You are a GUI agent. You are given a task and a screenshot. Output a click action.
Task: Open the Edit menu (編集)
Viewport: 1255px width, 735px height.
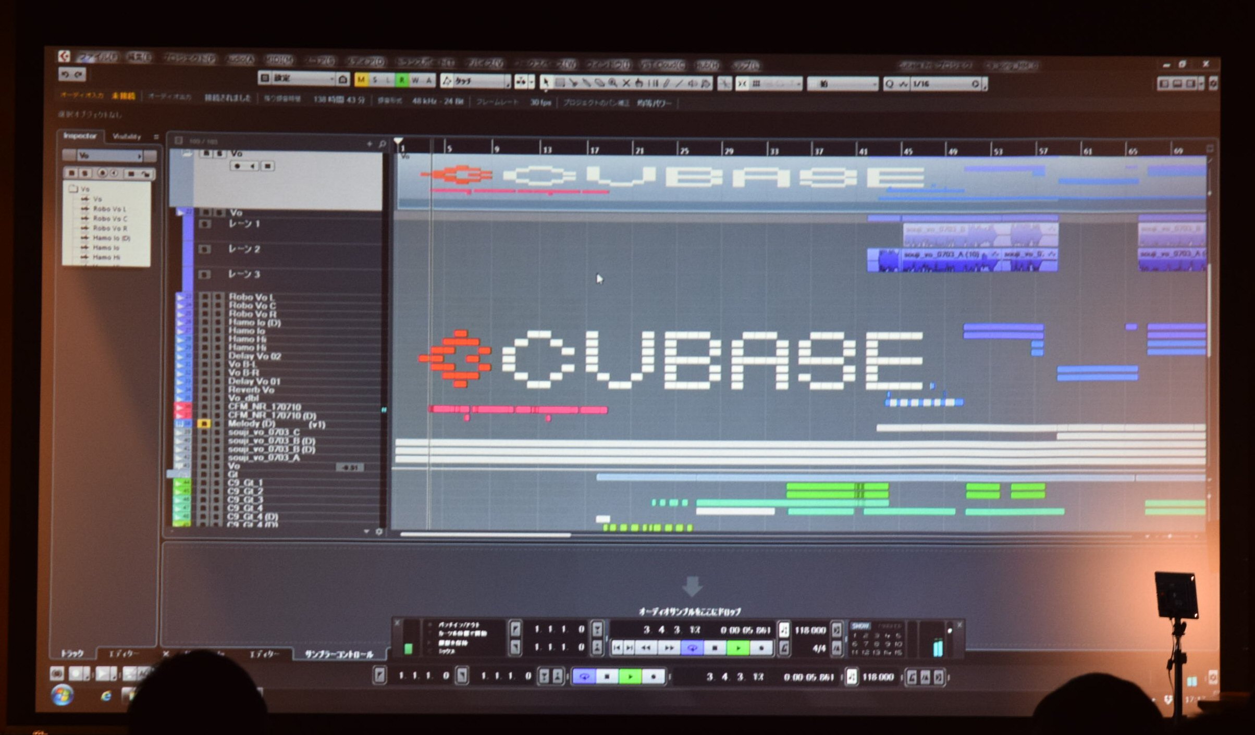point(139,58)
